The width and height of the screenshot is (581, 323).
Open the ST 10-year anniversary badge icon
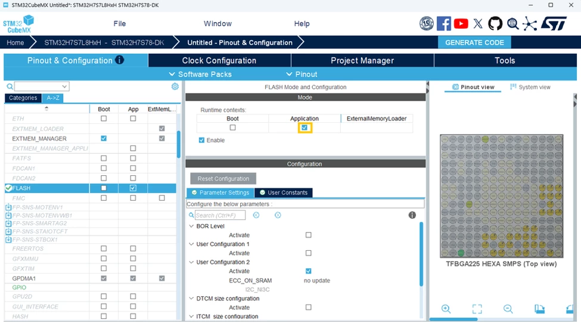point(427,23)
